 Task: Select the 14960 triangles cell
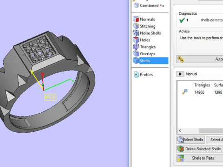click(199, 92)
